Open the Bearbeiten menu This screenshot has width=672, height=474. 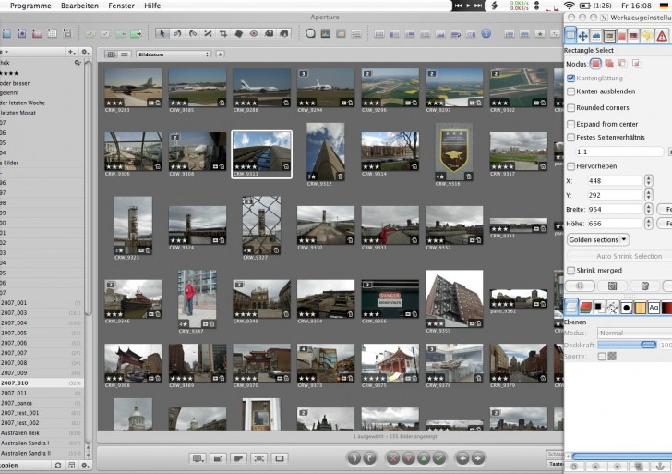(79, 6)
